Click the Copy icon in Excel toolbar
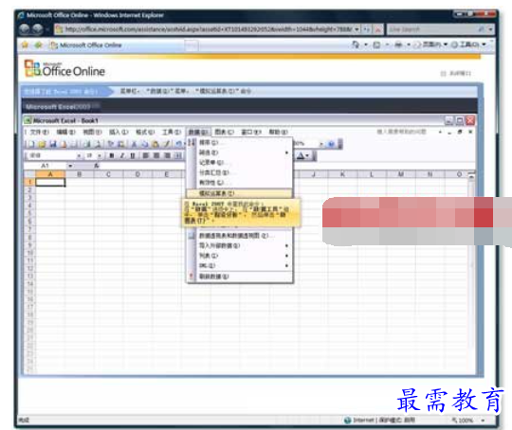 (145, 144)
